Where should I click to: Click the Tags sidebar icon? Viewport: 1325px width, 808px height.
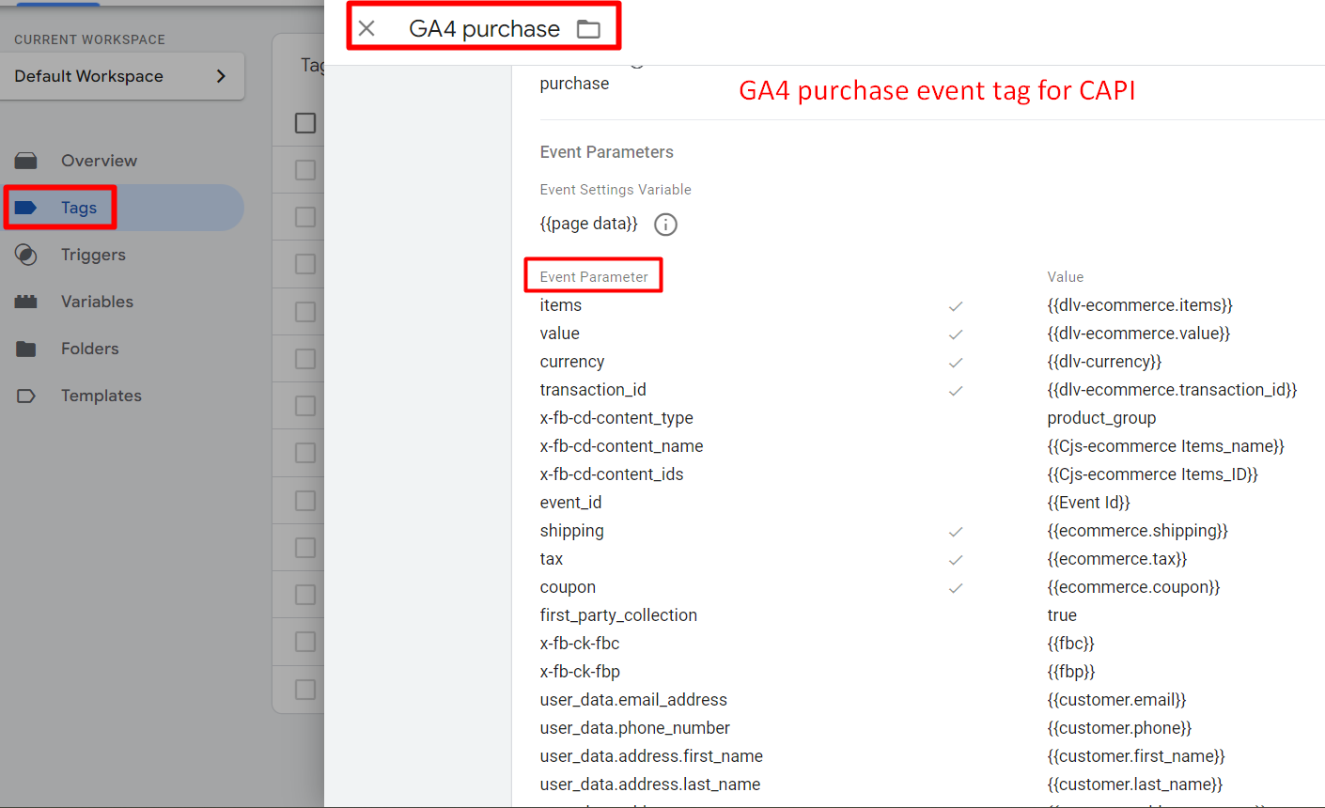[x=26, y=208]
